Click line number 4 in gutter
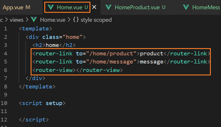This screenshot has width=221, height=127. click(6, 54)
